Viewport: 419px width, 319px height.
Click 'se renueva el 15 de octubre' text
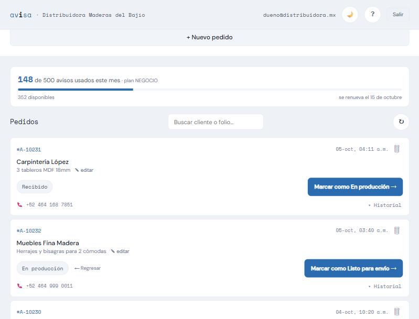point(370,97)
